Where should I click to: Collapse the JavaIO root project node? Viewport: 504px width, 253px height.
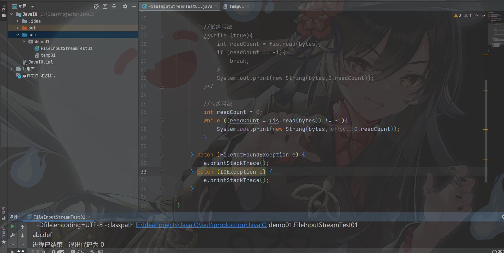point(11,14)
